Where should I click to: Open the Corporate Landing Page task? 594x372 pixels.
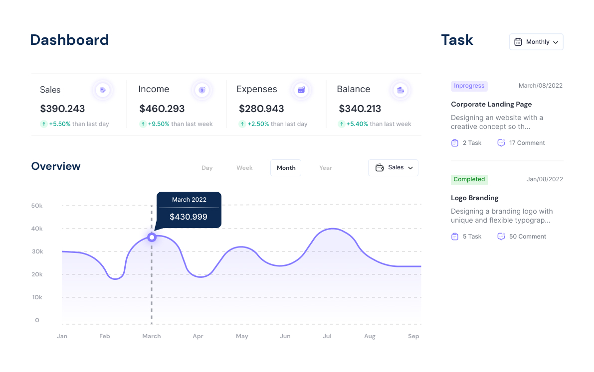491,104
